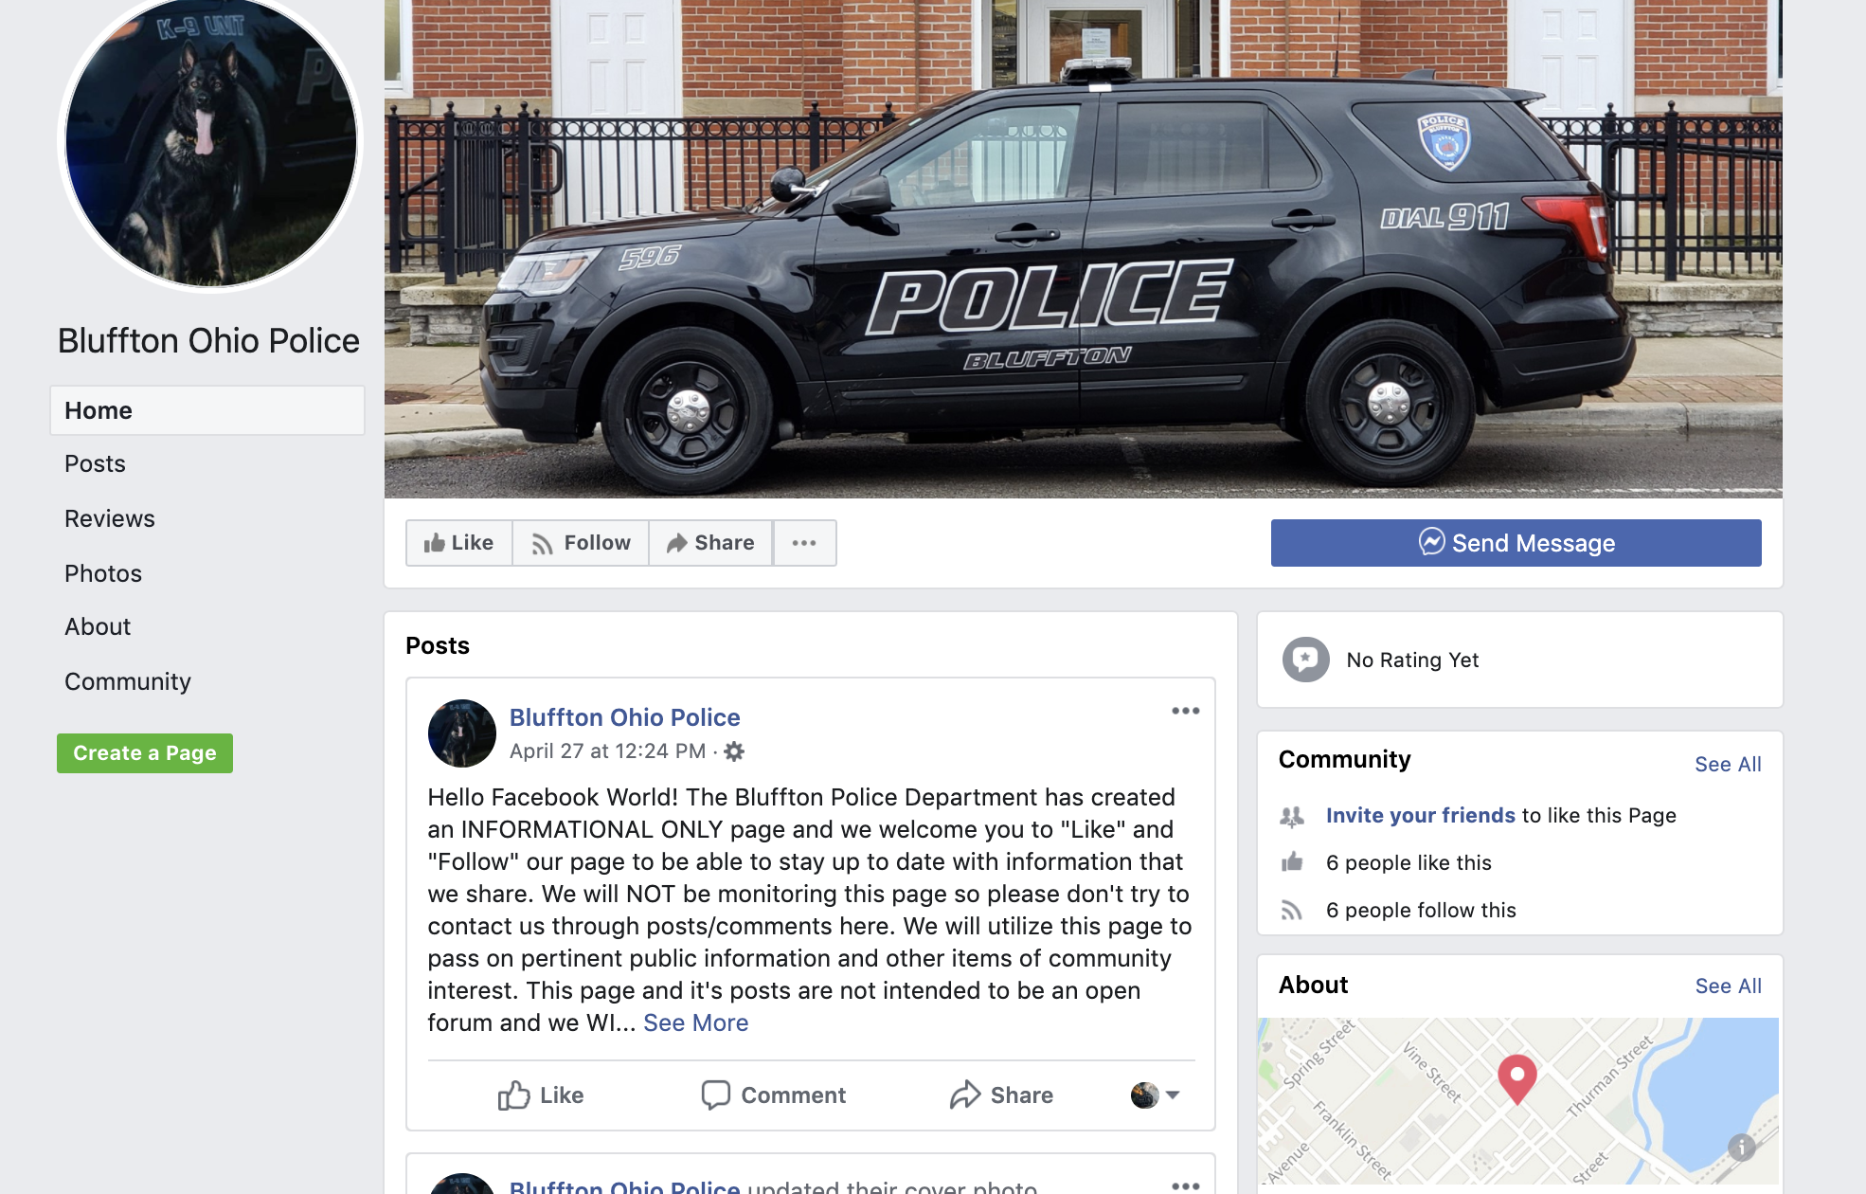Expand the profile selector arrow on post
Image resolution: width=1866 pixels, height=1194 pixels.
[x=1173, y=1095]
